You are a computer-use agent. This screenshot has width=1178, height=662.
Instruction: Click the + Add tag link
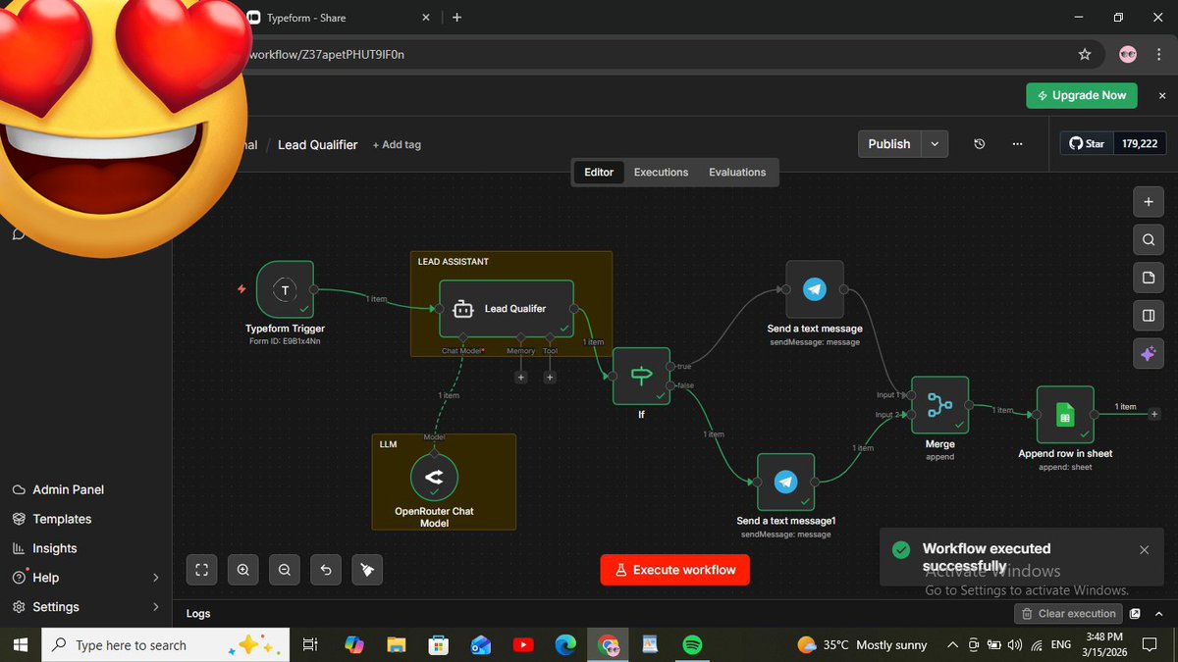pyautogui.click(x=397, y=144)
